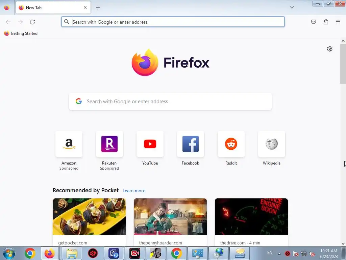
Task: Open the Extensions puzzle icon
Action: coord(326,22)
